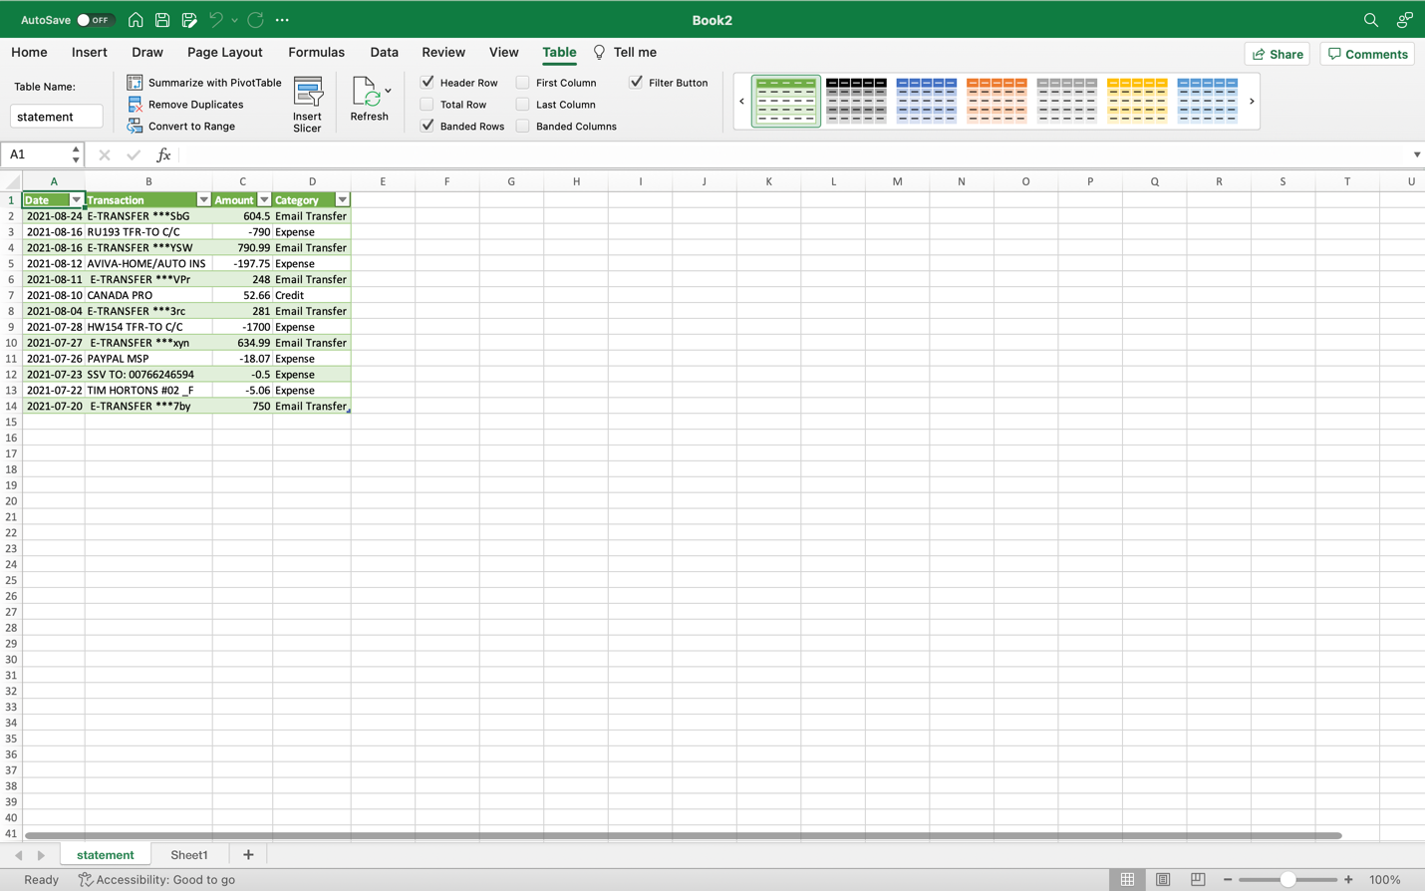Open the View ribbon tab
The height and width of the screenshot is (891, 1425).
pyautogui.click(x=503, y=53)
